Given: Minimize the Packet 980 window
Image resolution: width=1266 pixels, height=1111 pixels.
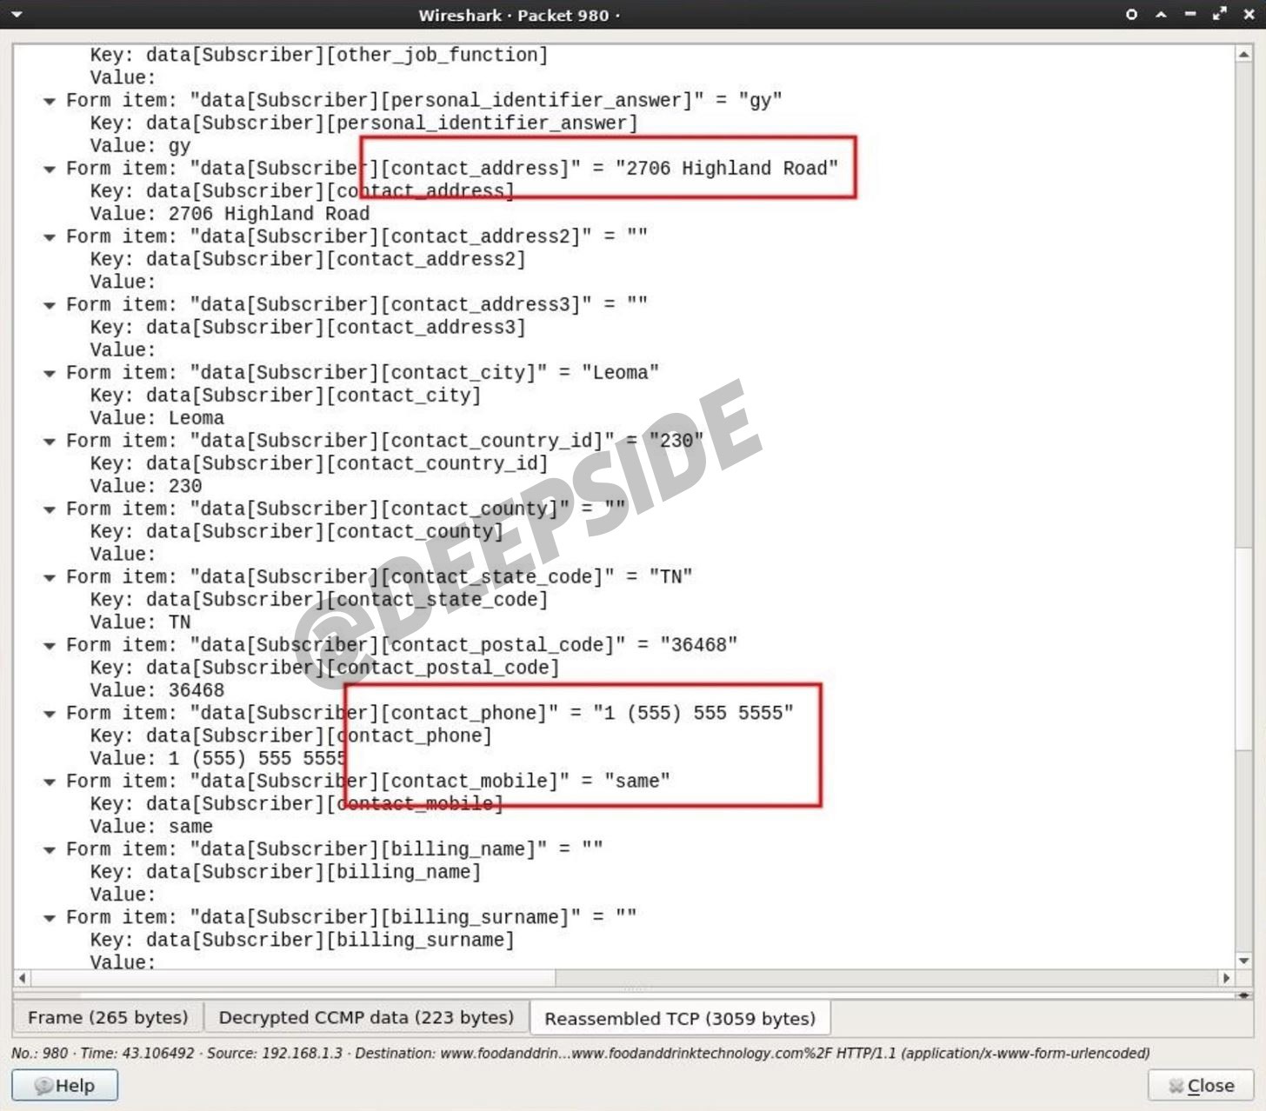Looking at the screenshot, I should click(1190, 15).
